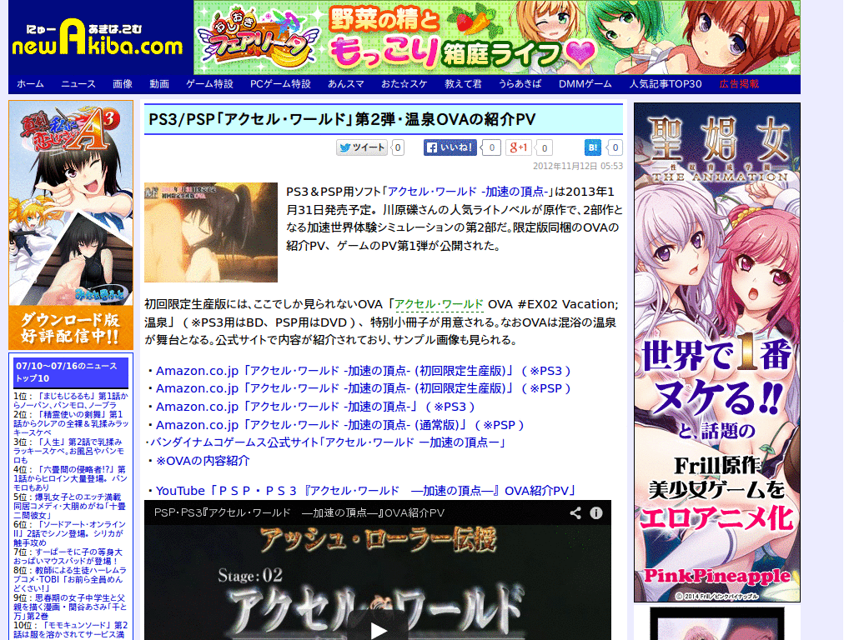This screenshot has height=640, width=854.
Task: Open the アクセル・ワールド -加速の頂点- link in intro
Action: [x=468, y=192]
